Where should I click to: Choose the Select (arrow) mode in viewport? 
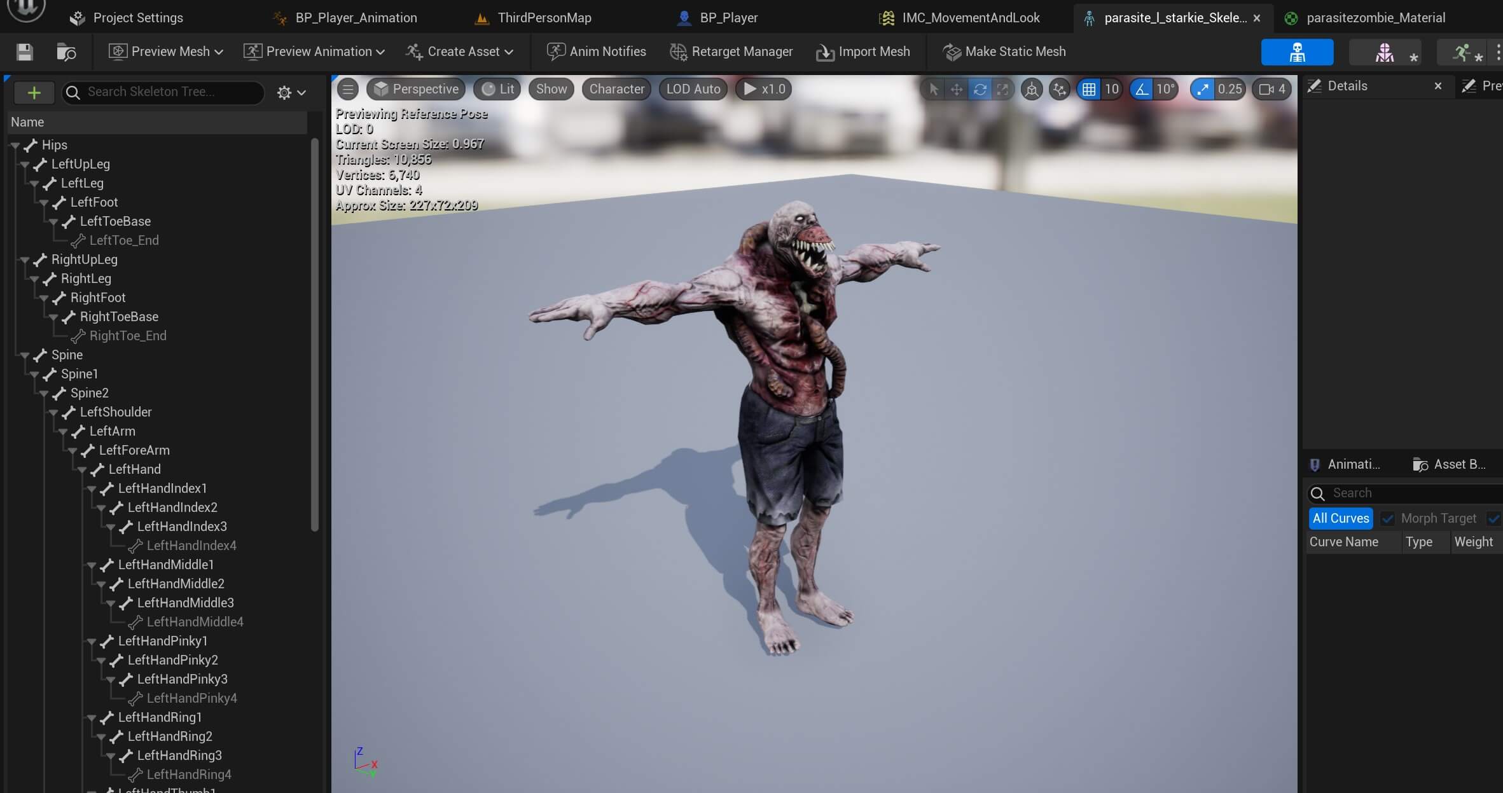click(934, 90)
